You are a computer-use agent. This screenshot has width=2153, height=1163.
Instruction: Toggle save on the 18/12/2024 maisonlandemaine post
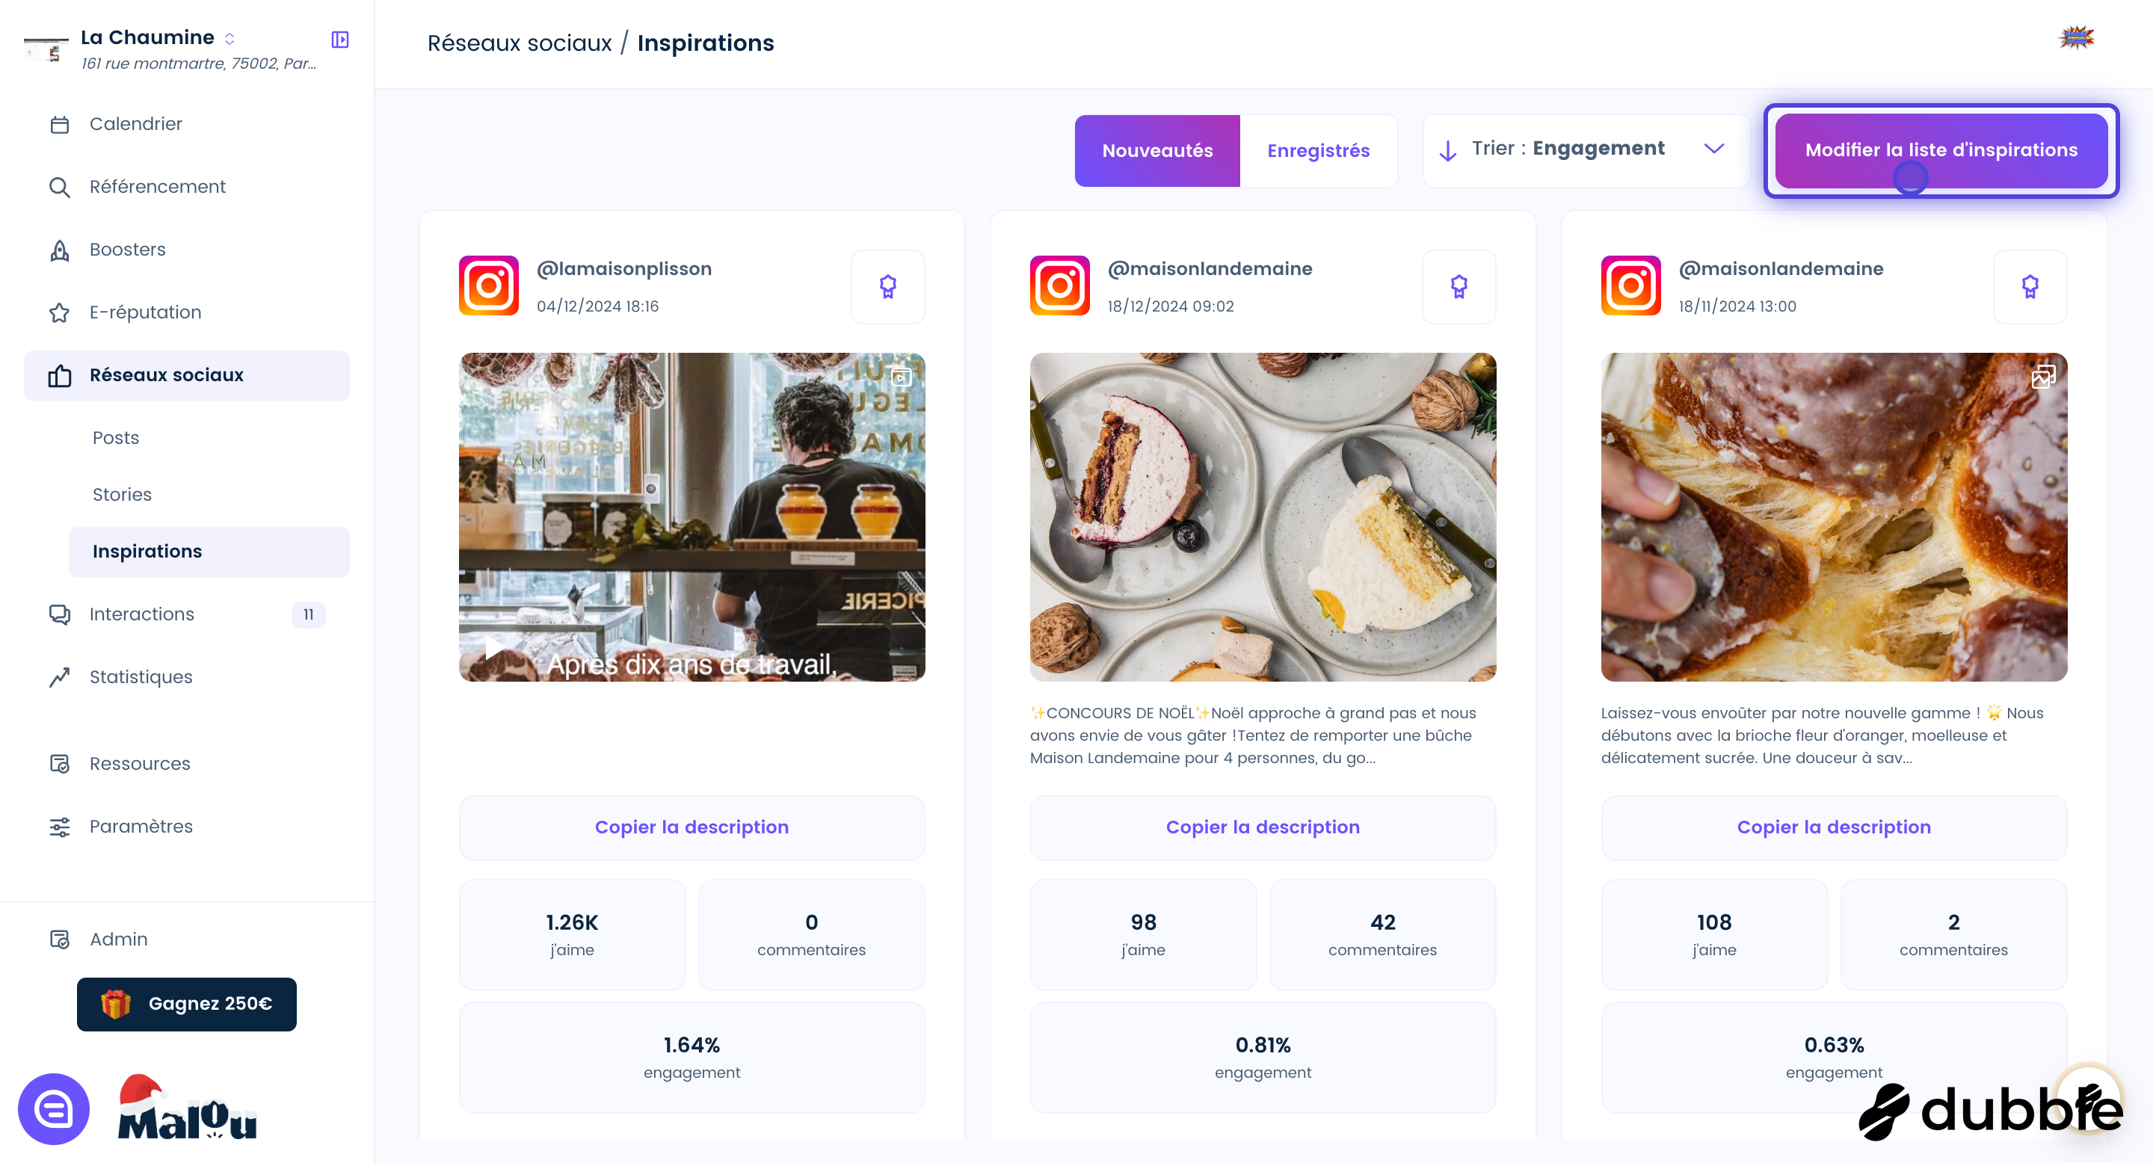coord(1459,286)
